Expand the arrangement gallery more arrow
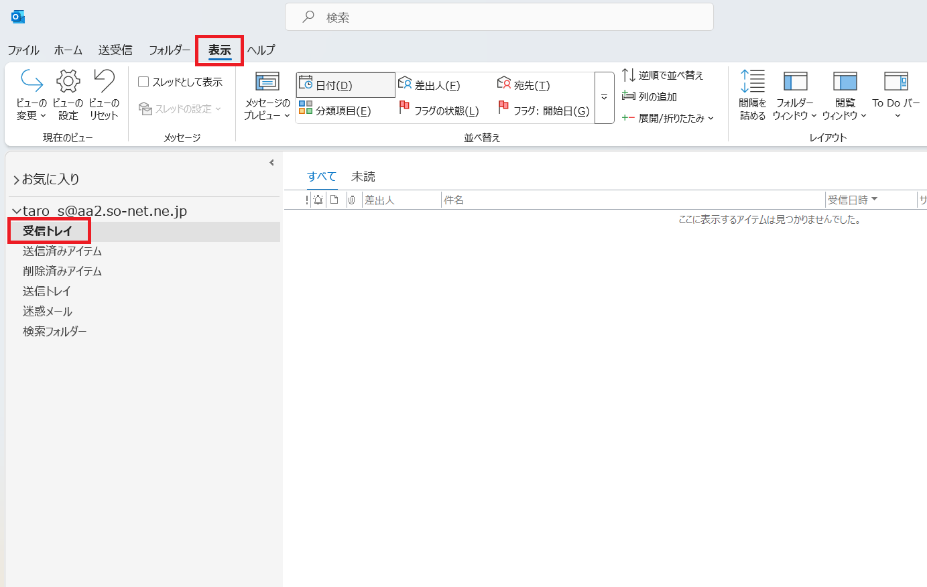Viewport: 927px width, 587px height. point(604,98)
